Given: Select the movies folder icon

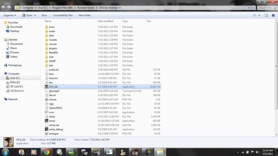Looking at the screenshot, I should (x=46, y=44).
